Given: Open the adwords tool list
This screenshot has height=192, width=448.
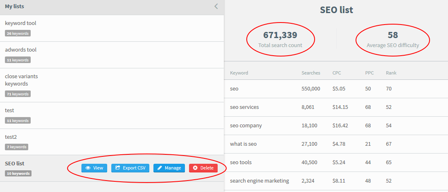Looking at the screenshot, I should click(112, 55).
